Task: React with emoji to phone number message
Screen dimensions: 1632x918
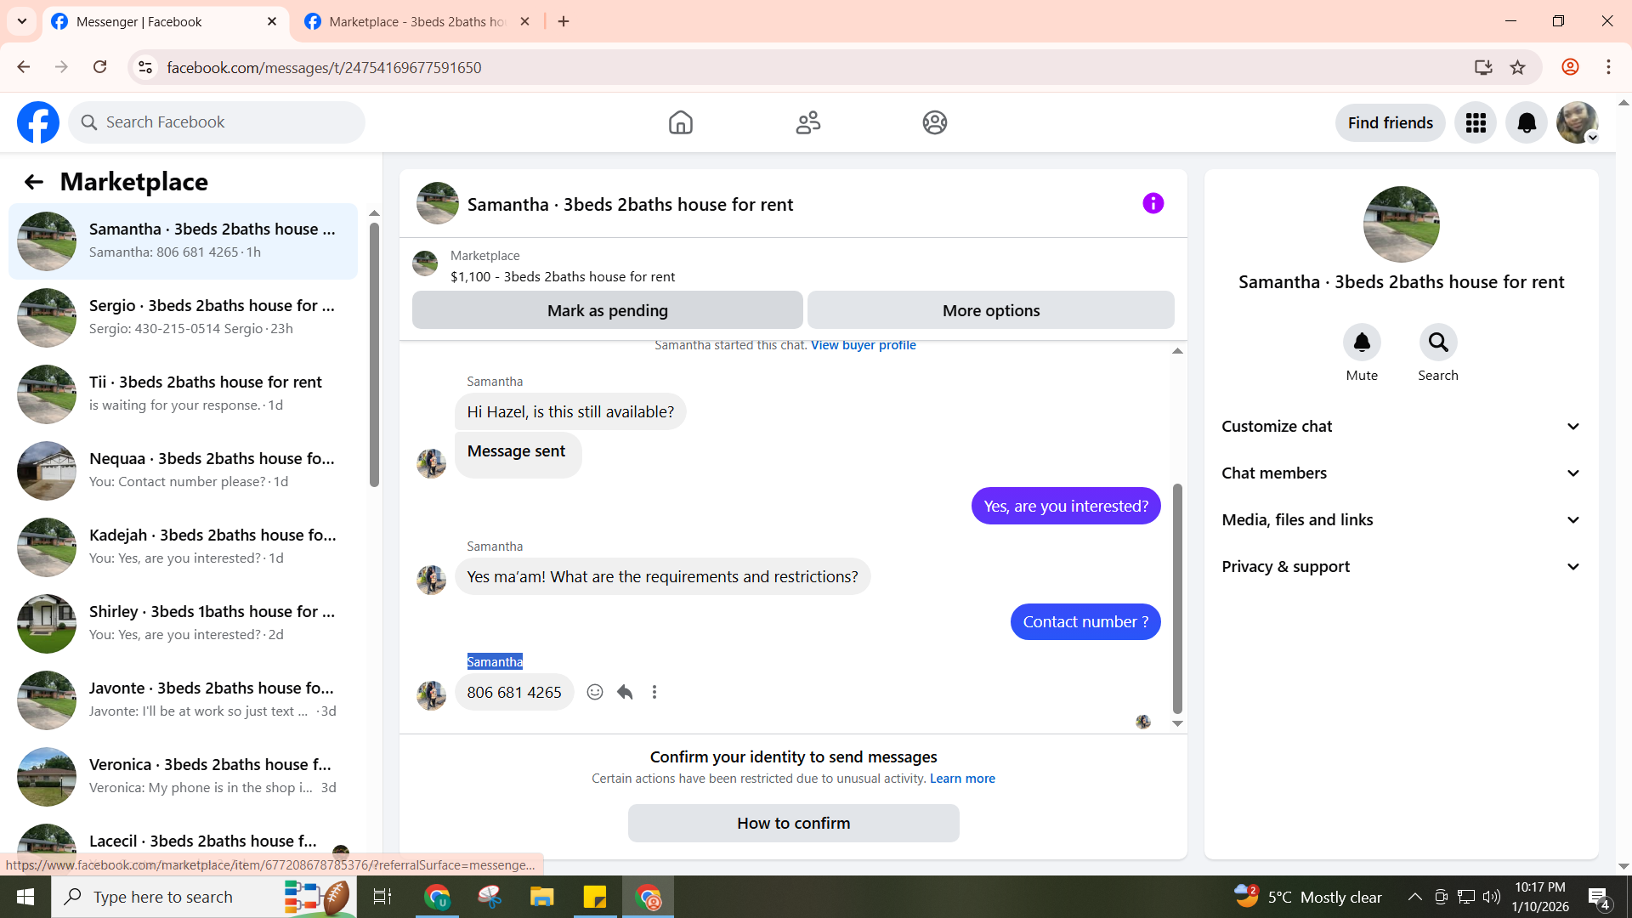Action: pos(595,692)
